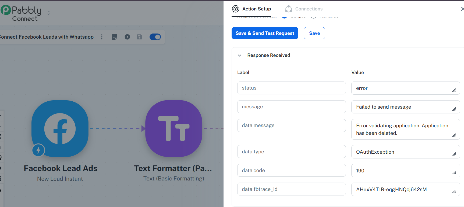Collapse the Response Received section

tap(239, 56)
